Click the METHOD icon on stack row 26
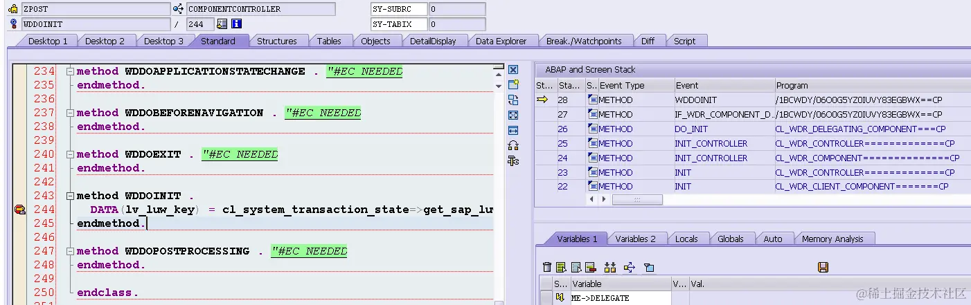971x305 pixels. tap(592, 129)
